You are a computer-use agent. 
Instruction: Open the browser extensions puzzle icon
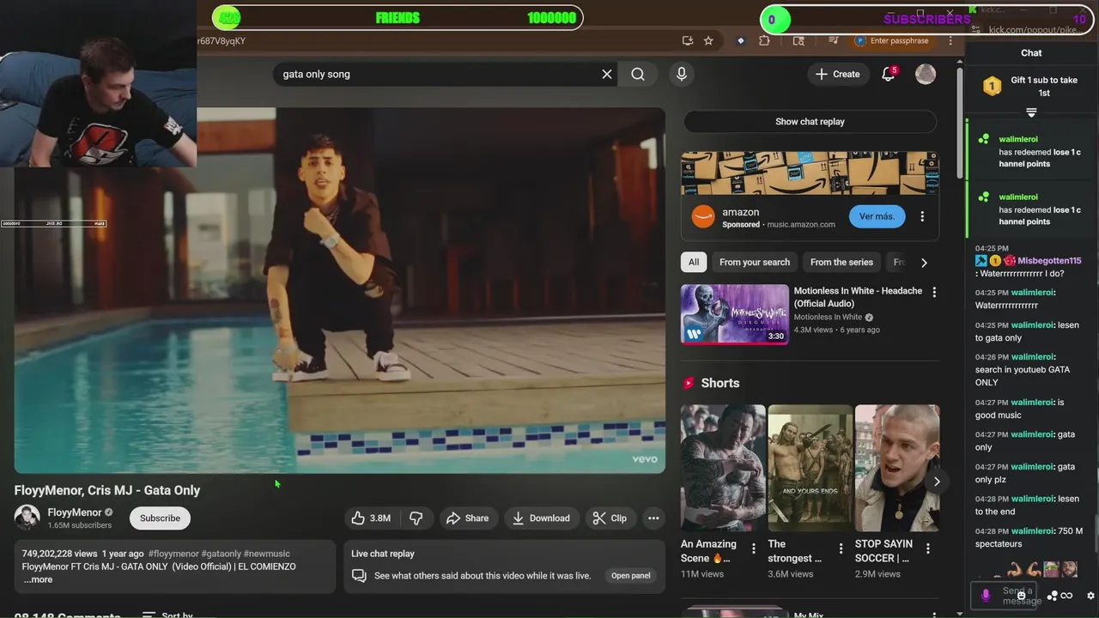764,40
